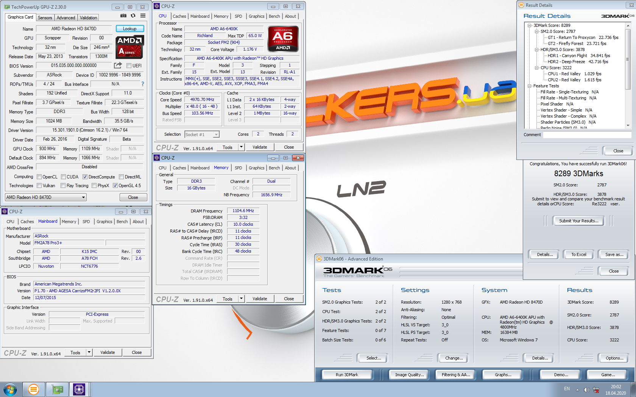Click the AMD A6 processor logo in CPU-Z

(283, 39)
